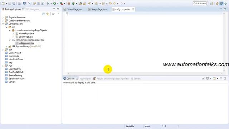
Task: Select the DemoProject folder
Action: [x=15, y=53]
